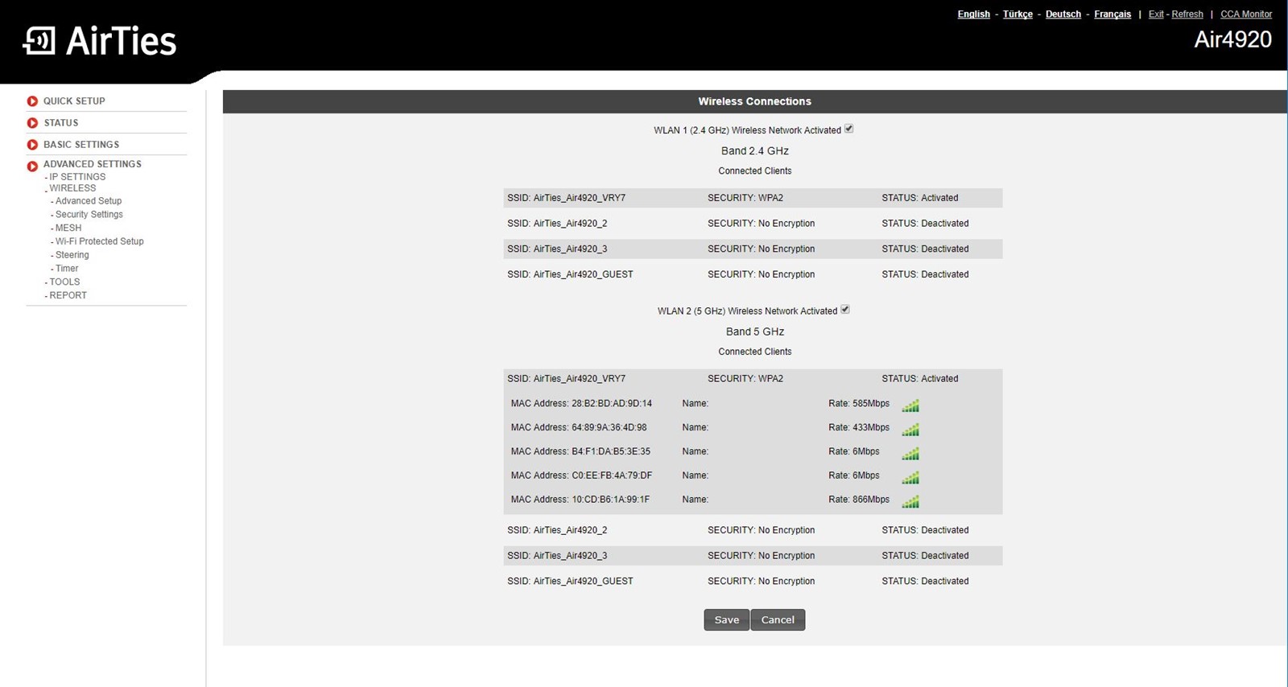This screenshot has width=1288, height=687.
Task: Switch language to Türkçe
Action: (x=1018, y=14)
